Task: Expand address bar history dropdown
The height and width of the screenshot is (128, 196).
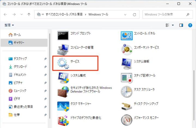Action: pos(125,14)
